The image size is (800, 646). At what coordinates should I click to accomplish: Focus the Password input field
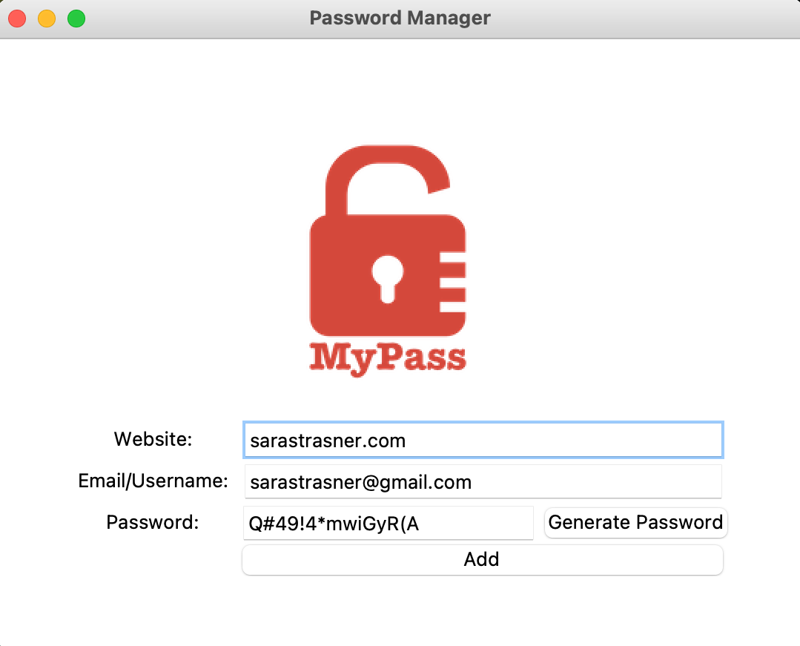(x=389, y=523)
